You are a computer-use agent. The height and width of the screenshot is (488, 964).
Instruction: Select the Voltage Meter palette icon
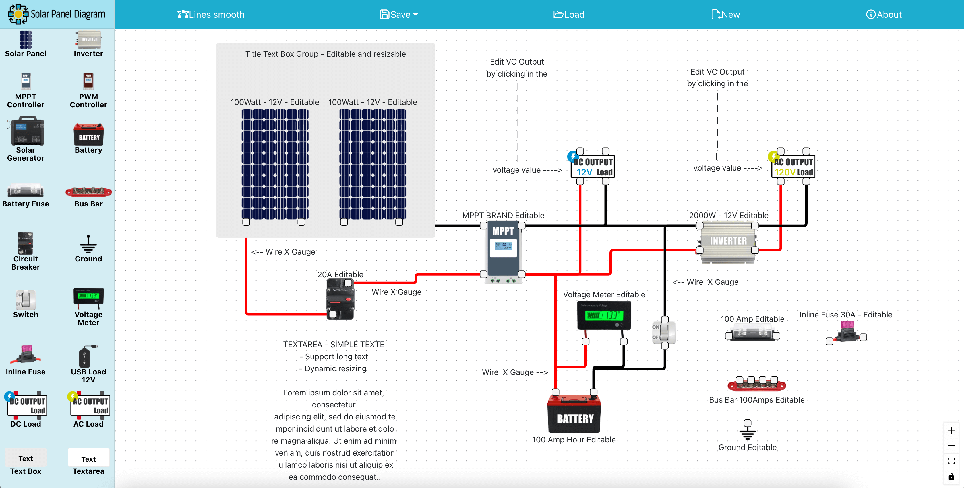click(88, 298)
